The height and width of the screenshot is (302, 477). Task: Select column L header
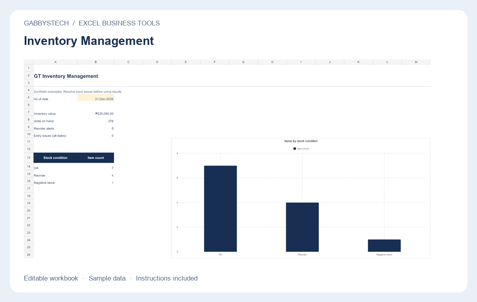click(x=387, y=62)
